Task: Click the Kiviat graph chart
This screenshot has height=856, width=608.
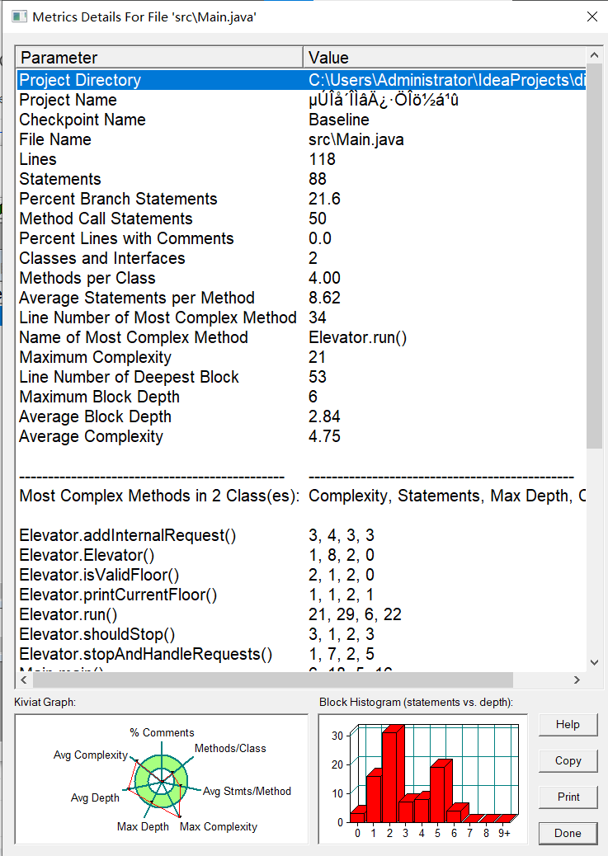Action: [162, 779]
